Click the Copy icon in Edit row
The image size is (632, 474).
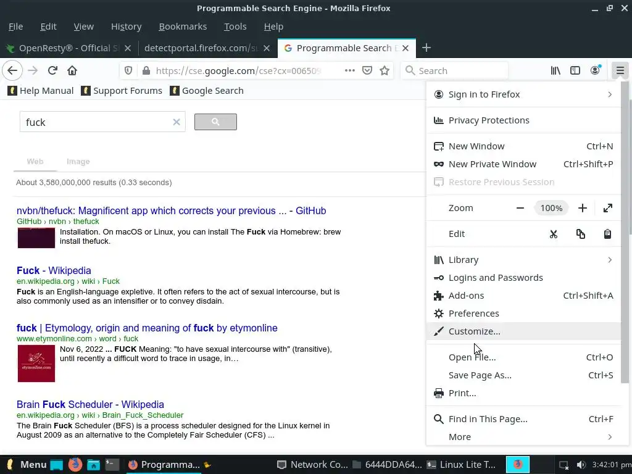click(580, 234)
